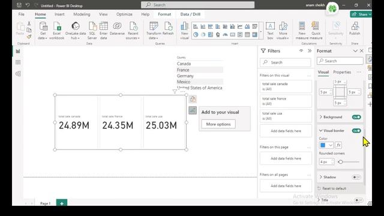384x216 pixels.
Task: Open Recent sources list
Action: pyautogui.click(x=133, y=31)
